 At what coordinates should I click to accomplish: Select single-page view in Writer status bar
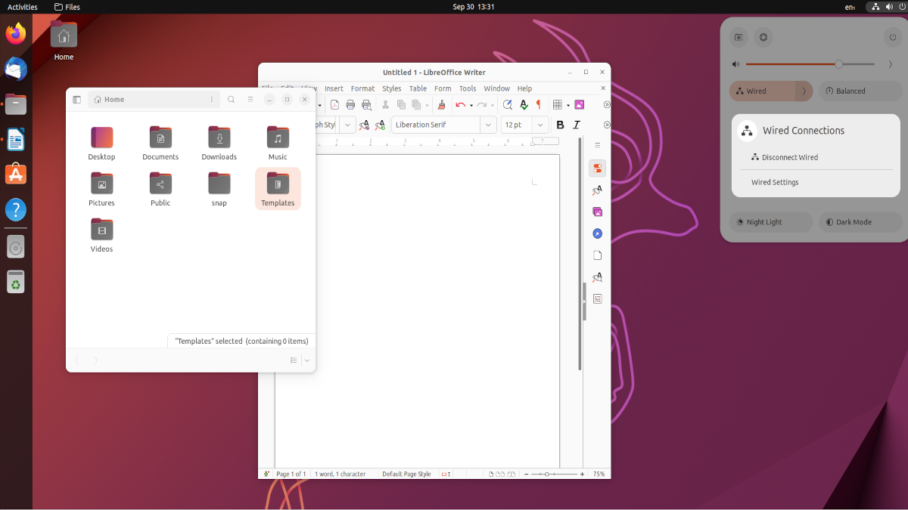(491, 474)
